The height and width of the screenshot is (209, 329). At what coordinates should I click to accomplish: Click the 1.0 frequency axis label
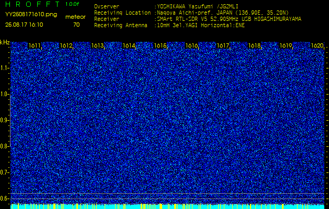pyautogui.click(x=4, y=95)
